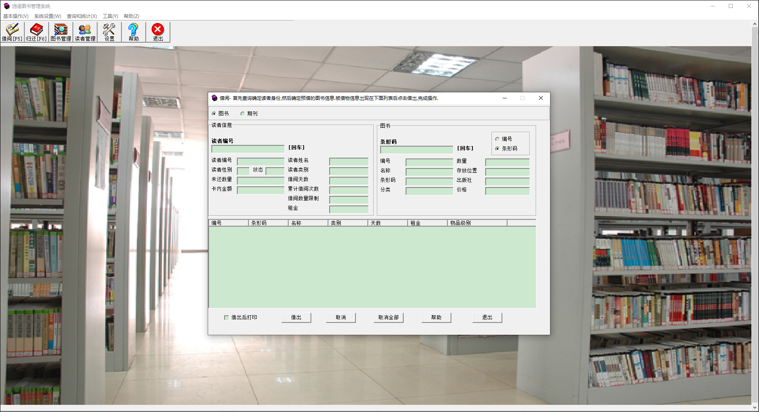Open the 查询和统计(X) menu
759x412 pixels.
pos(82,16)
